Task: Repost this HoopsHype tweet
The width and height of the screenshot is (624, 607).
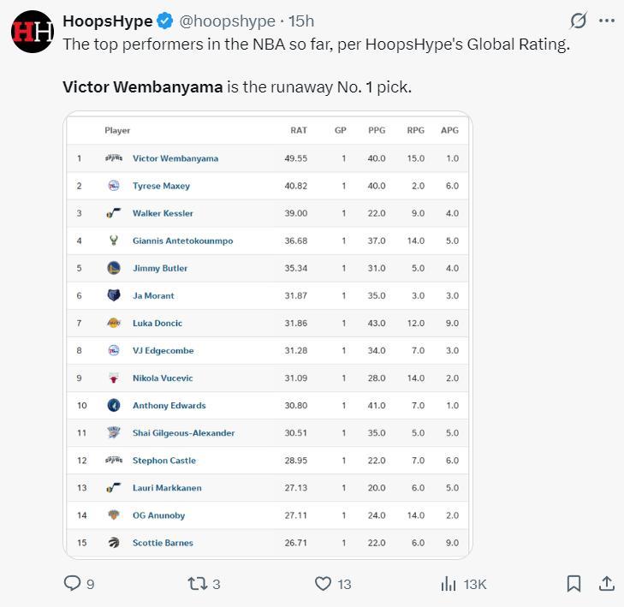Action: pyautogui.click(x=198, y=583)
